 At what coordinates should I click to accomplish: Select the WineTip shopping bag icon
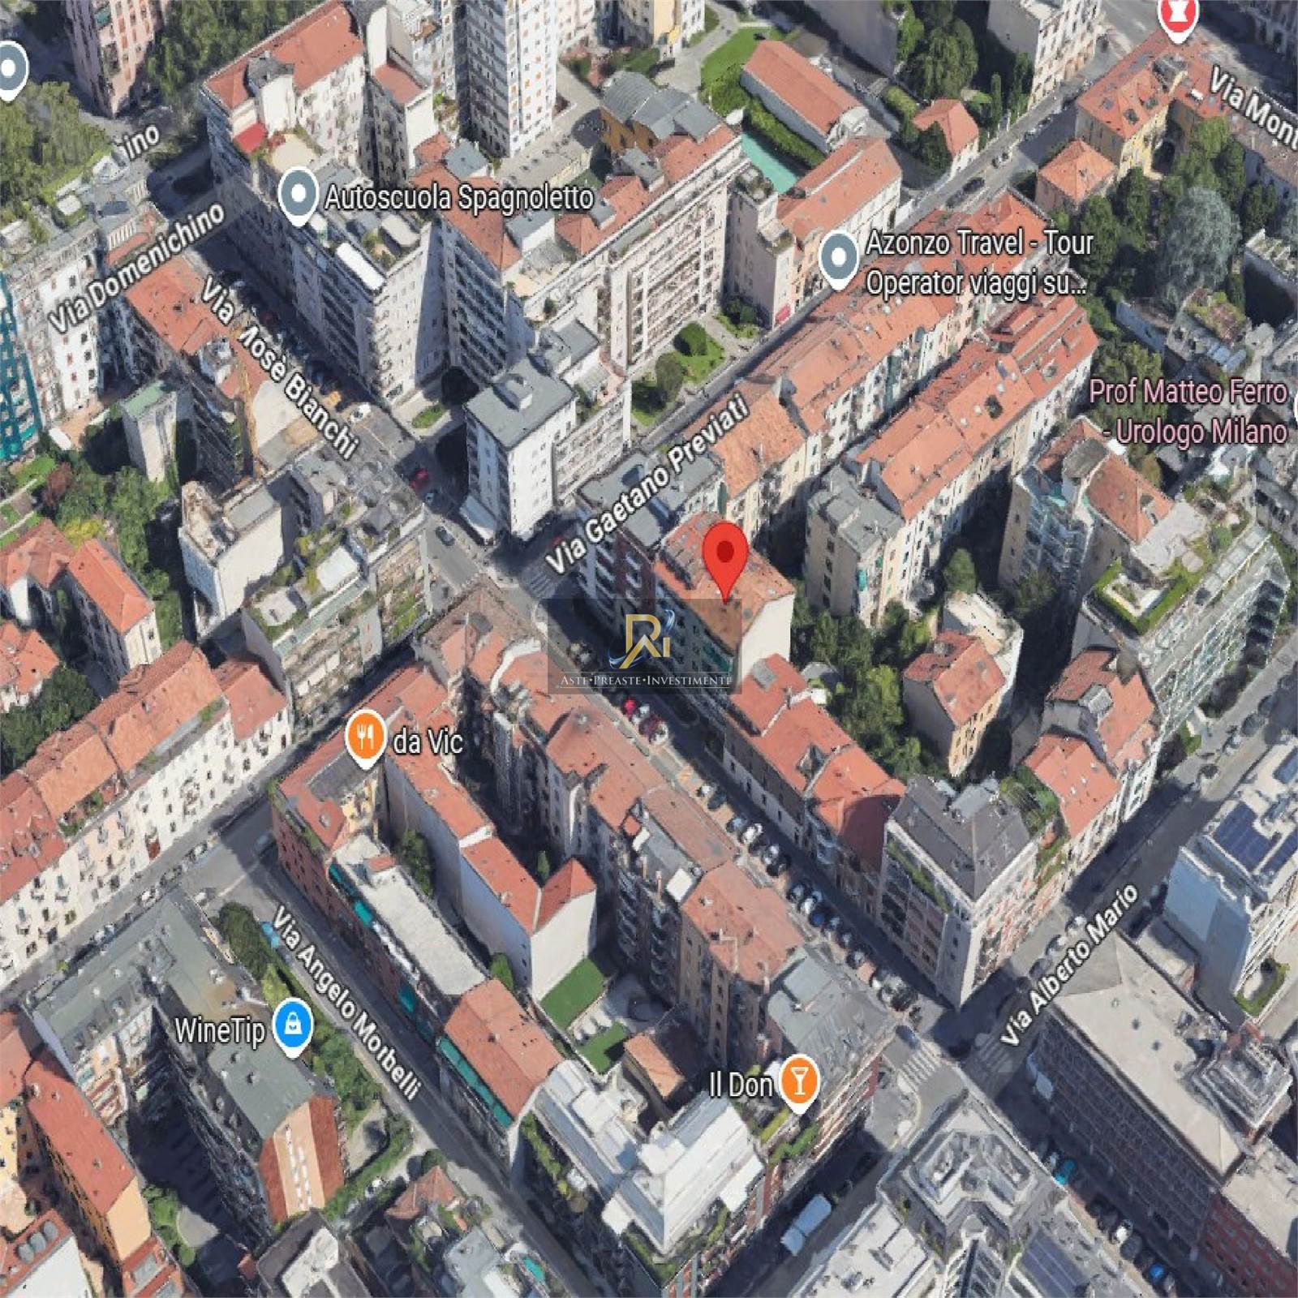click(x=293, y=1026)
